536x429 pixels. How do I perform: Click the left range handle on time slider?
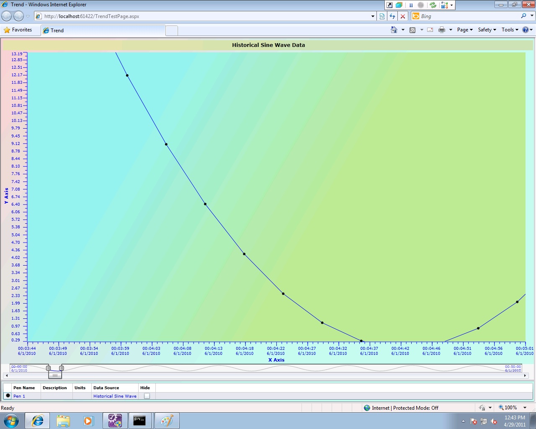pyautogui.click(x=48, y=368)
